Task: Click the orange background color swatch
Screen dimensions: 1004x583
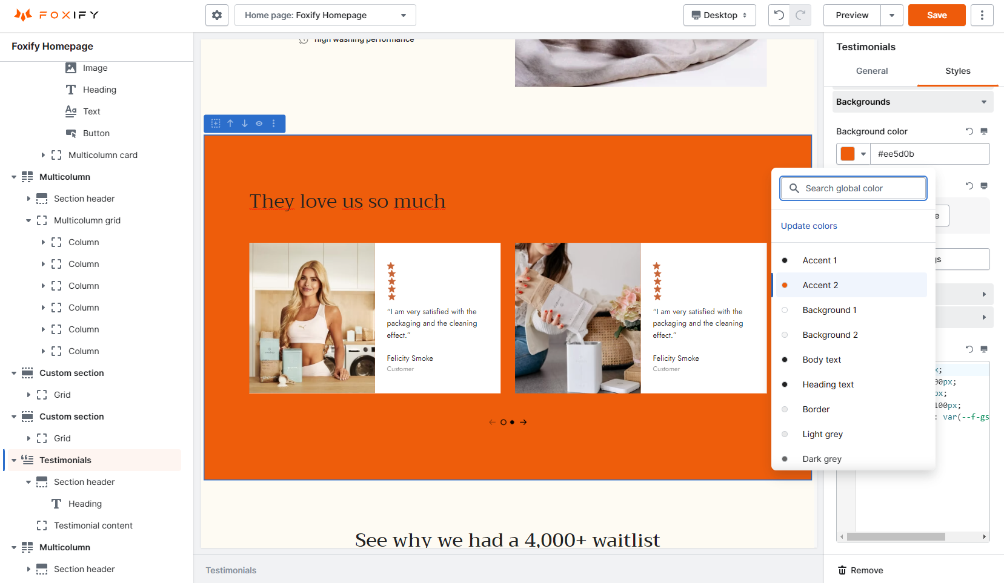Action: point(848,154)
